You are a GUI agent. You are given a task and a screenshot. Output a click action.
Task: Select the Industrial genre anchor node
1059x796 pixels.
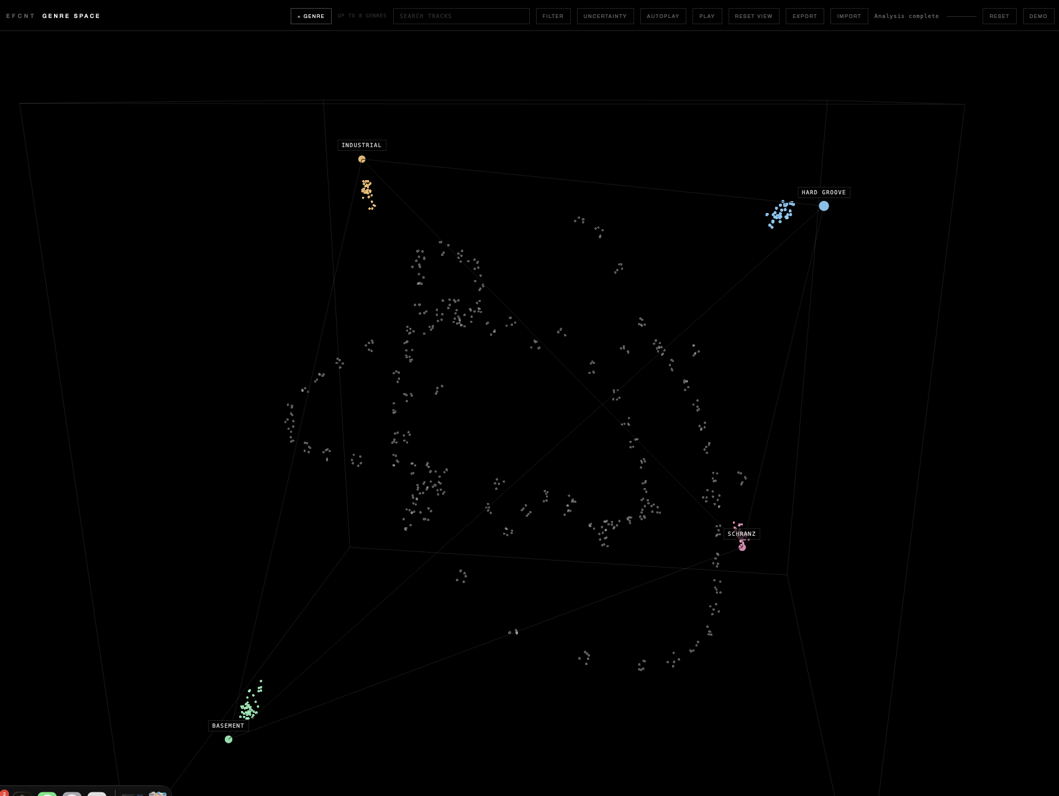(x=362, y=160)
